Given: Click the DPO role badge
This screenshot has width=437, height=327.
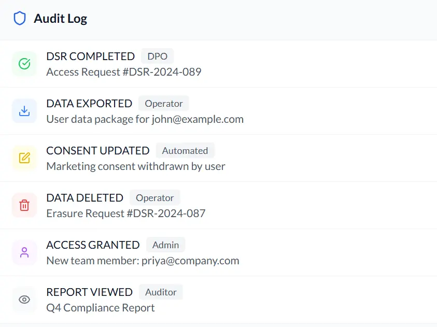Looking at the screenshot, I should [157, 56].
